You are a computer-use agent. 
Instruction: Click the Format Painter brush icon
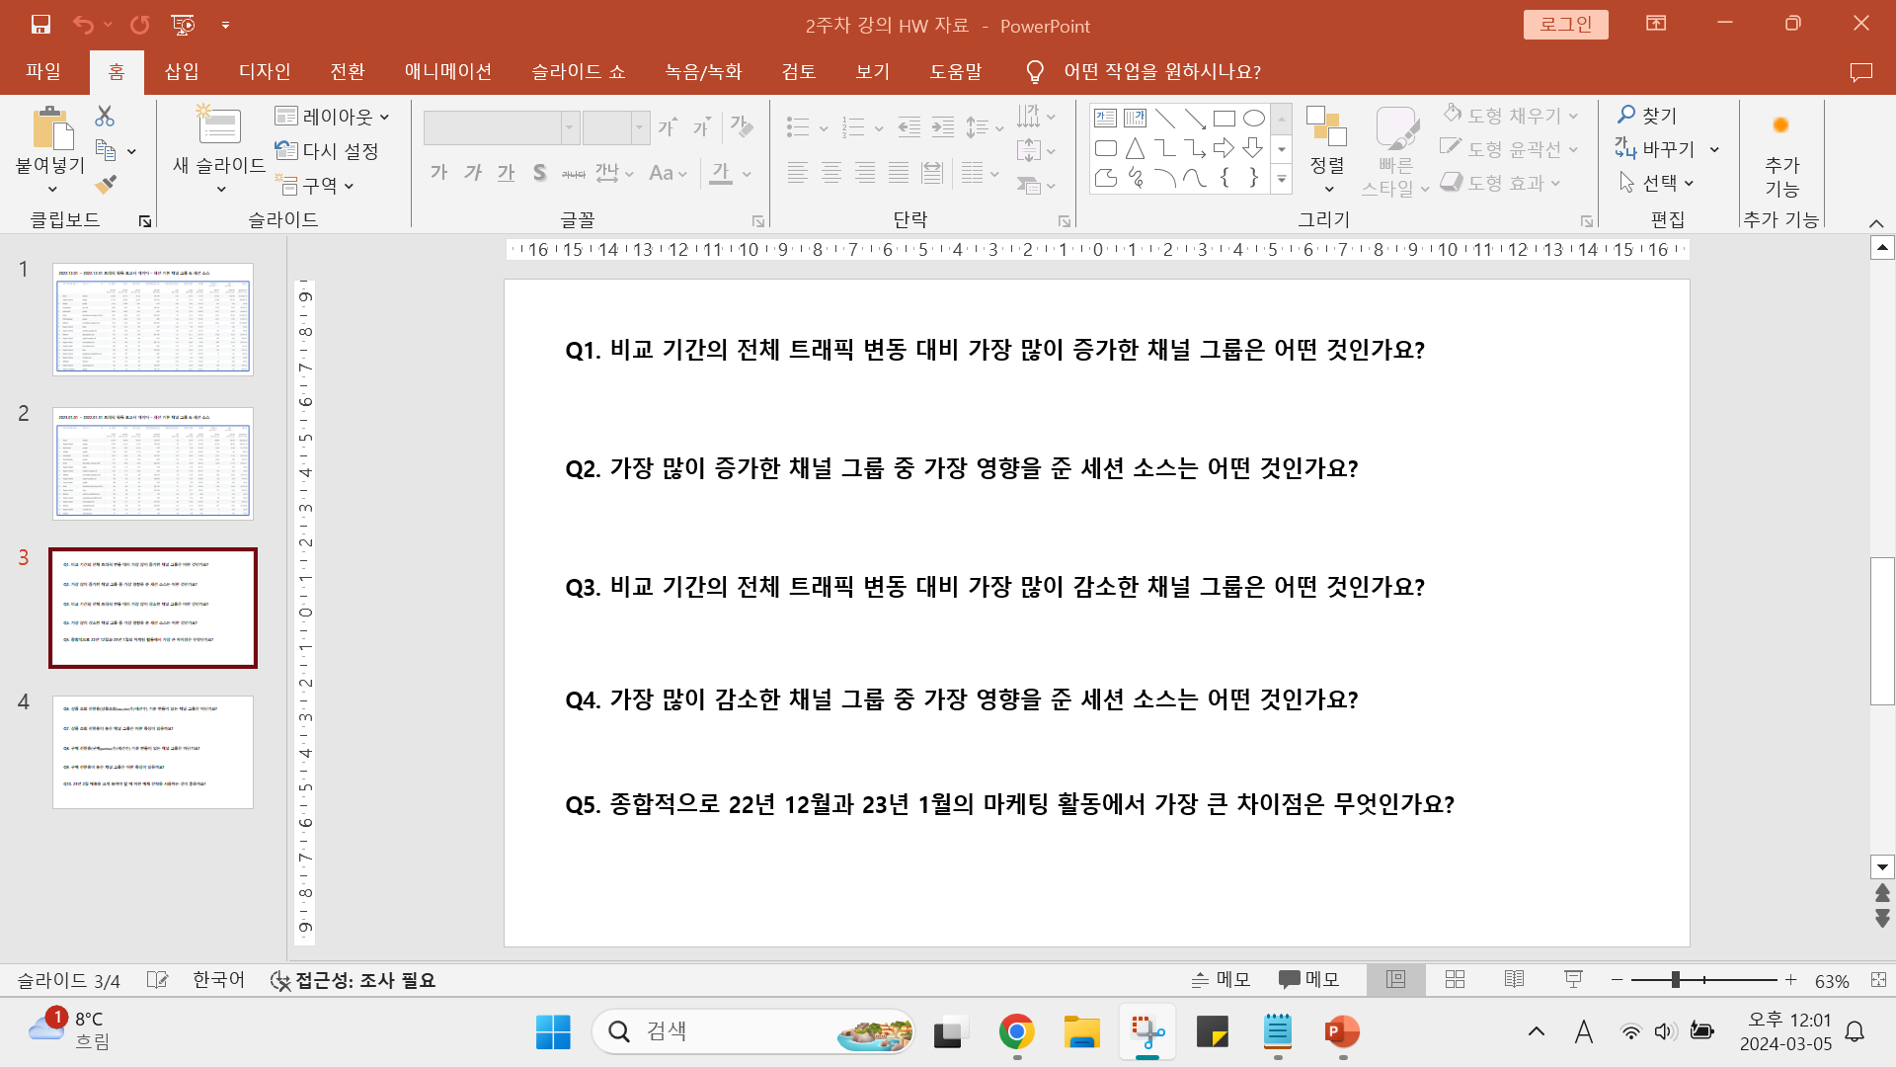click(106, 185)
